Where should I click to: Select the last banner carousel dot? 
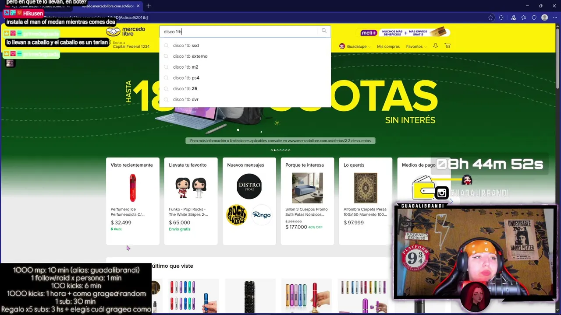click(289, 150)
